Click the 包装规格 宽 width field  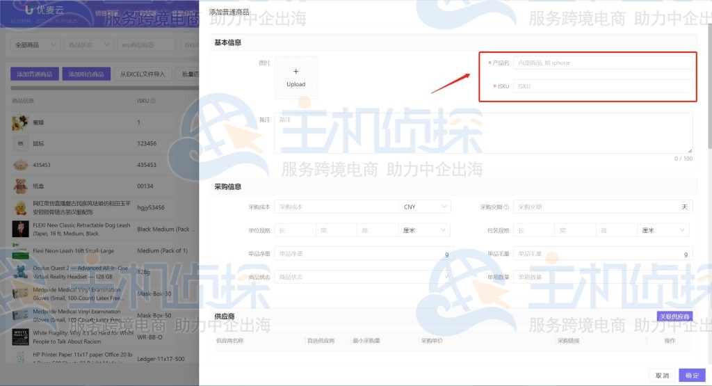point(575,230)
